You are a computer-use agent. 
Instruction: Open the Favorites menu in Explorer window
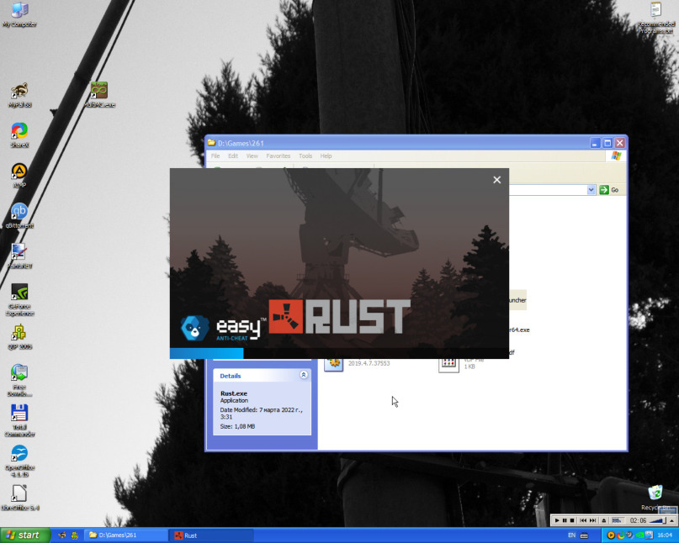click(278, 156)
